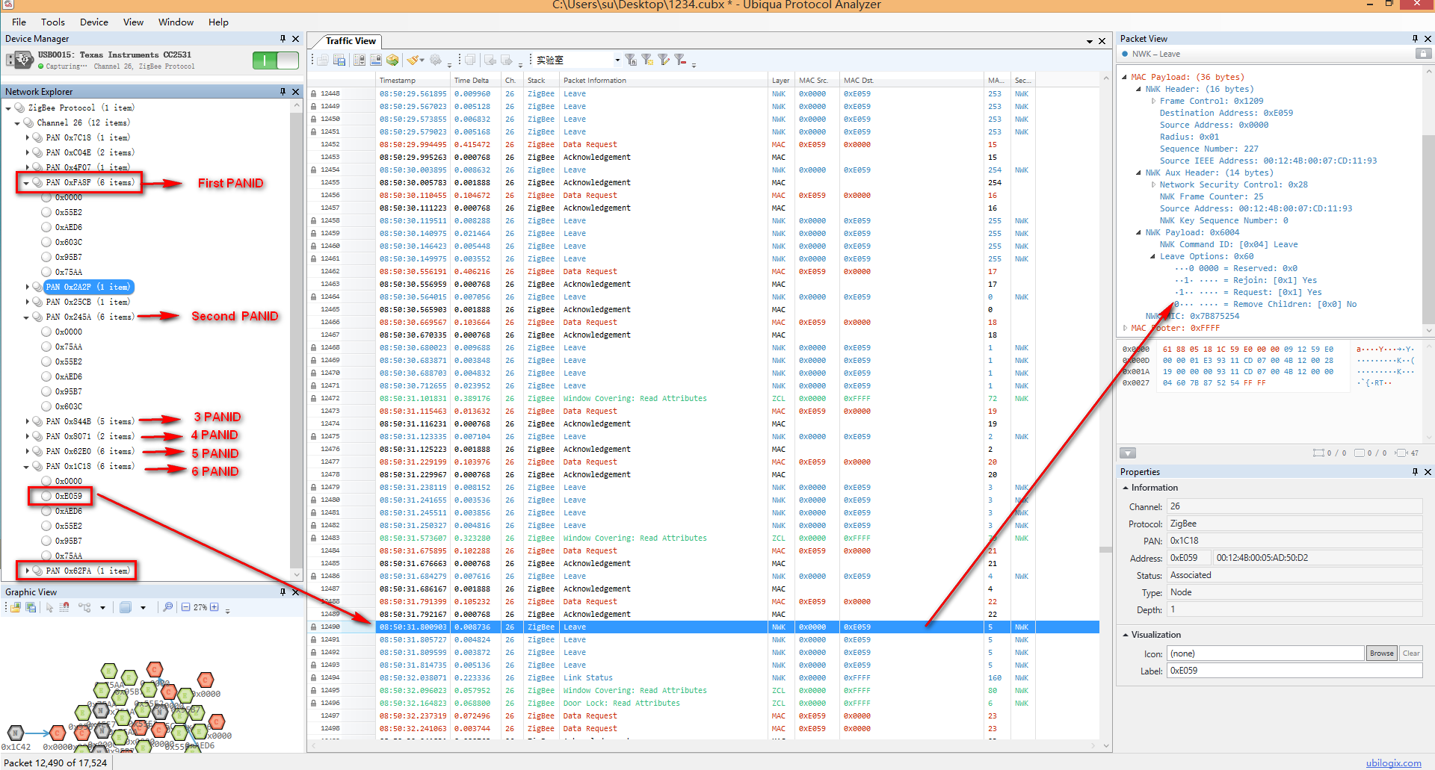Click the Label input field showing 0xE059
Image resolution: width=1435 pixels, height=770 pixels.
[1294, 671]
